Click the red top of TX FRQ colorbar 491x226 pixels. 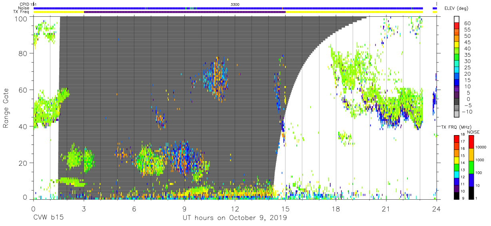click(457, 138)
